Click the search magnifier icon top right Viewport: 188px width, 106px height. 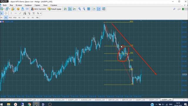174,9
